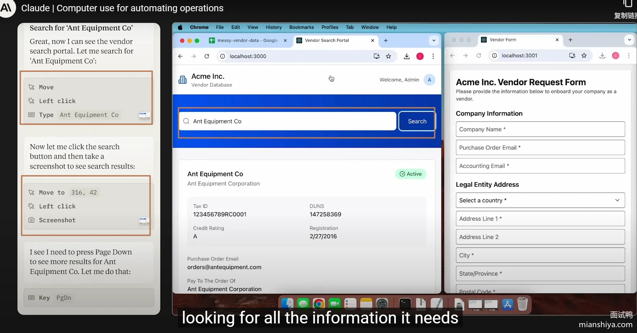Go back in the Vendor Form window
The width and height of the screenshot is (637, 333).
[x=452, y=56]
